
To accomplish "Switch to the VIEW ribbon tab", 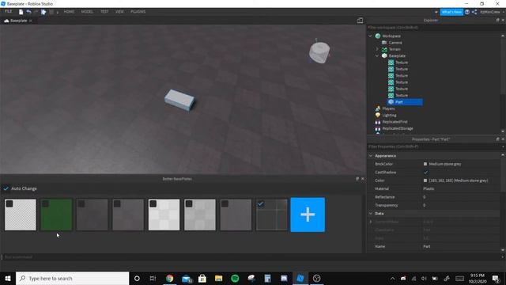I will point(119,12).
